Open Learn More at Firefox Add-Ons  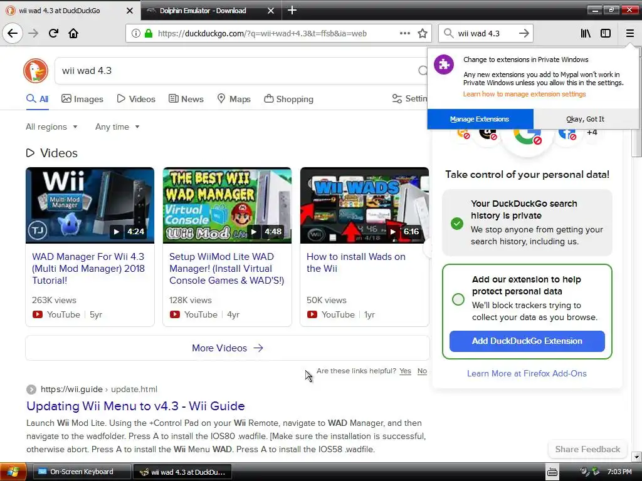527,373
